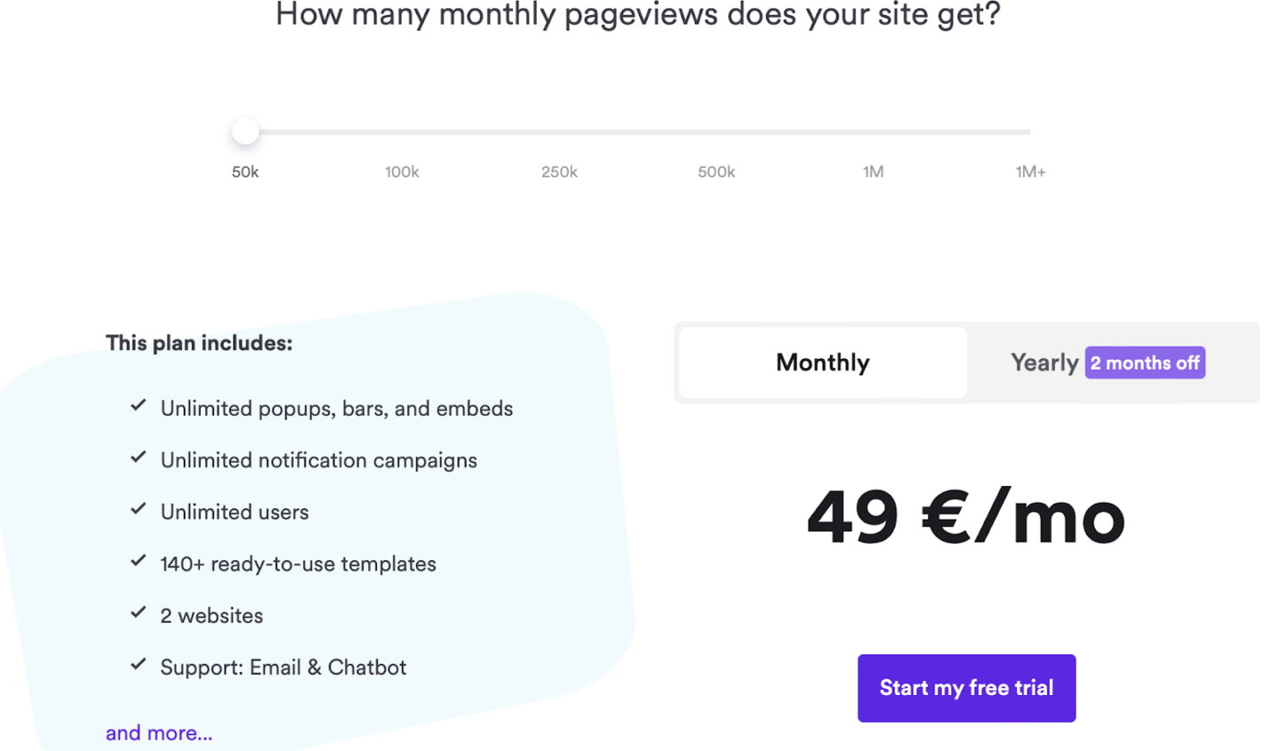
Task: Click the purple 2 months off badge
Action: pyautogui.click(x=1145, y=363)
